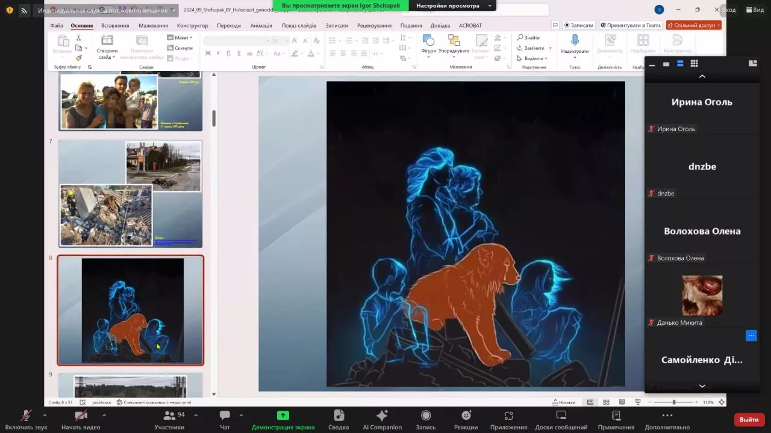Image resolution: width=771 pixels, height=433 pixels.
Task: Expand participants options arrow
Action: [x=195, y=415]
